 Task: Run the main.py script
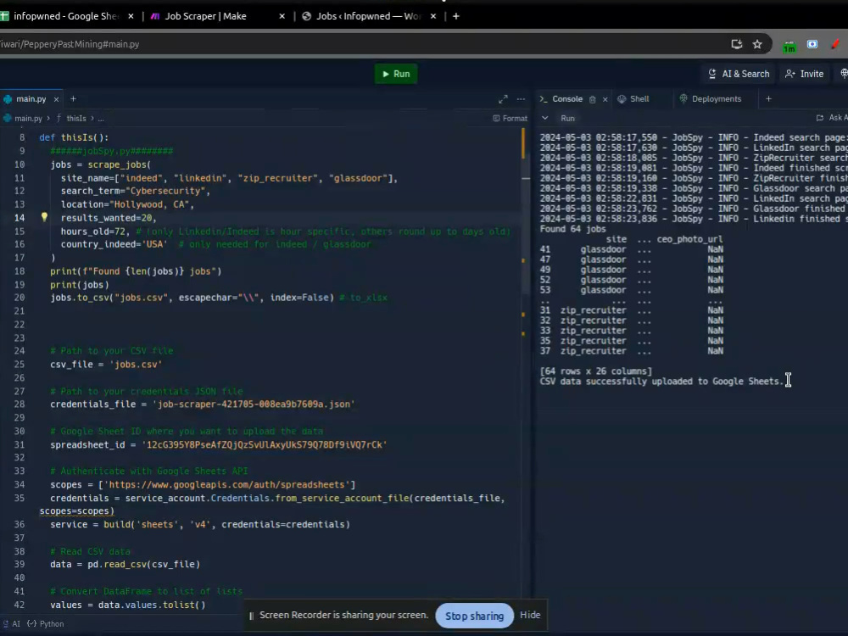396,74
